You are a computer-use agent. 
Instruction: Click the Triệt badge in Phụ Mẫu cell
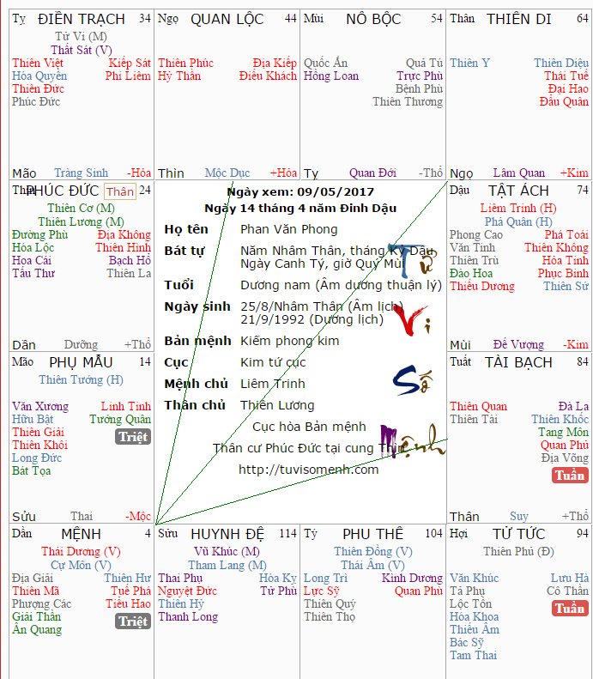coord(133,437)
